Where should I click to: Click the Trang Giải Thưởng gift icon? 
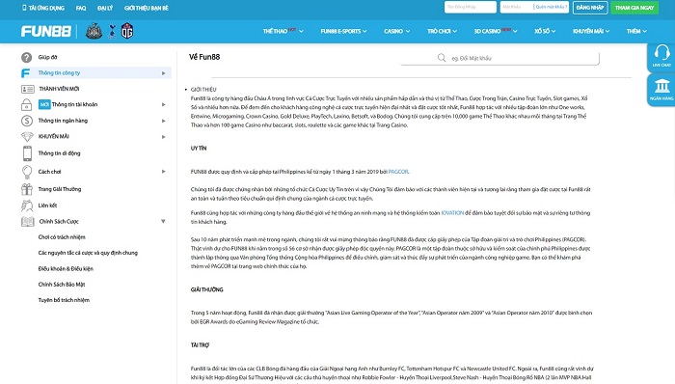point(27,189)
